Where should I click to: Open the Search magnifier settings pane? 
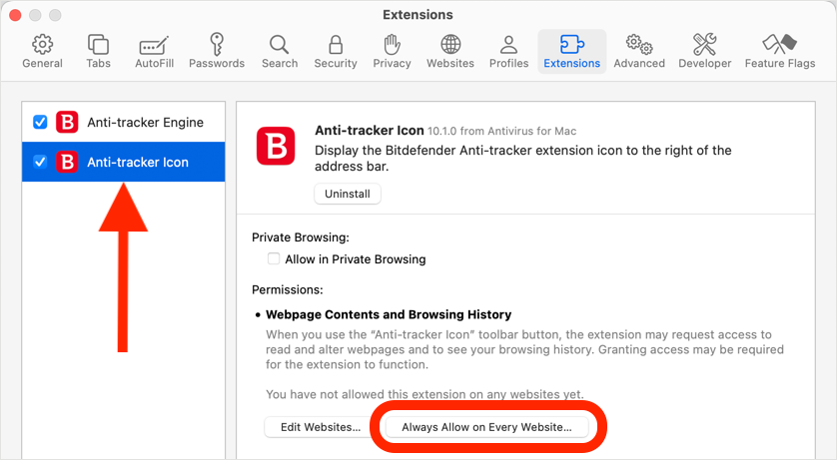tap(280, 51)
